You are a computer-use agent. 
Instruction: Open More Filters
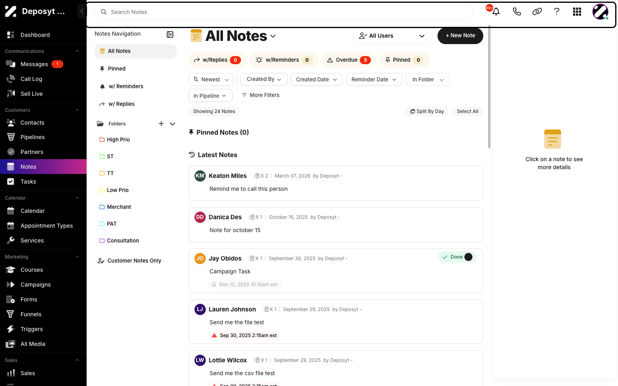coord(261,95)
